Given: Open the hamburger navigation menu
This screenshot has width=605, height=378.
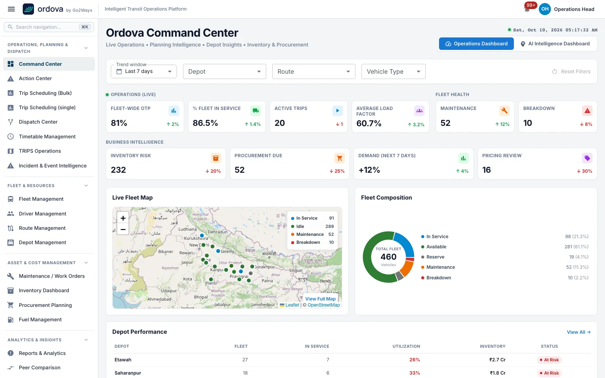Looking at the screenshot, I should [x=11, y=9].
